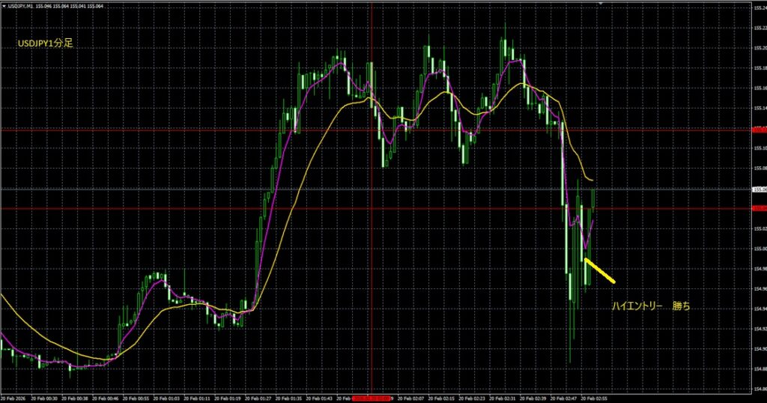This screenshot has width=767, height=403.
Task: Click the '20 Feb 01:27' time axis label
Action: (x=258, y=399)
